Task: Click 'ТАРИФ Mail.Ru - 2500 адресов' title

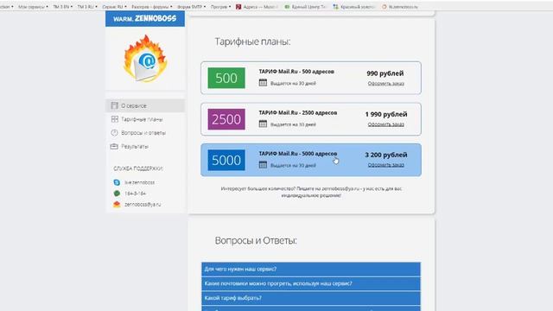Action: tap(298, 113)
